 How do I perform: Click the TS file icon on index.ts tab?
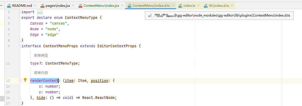click(180, 6)
